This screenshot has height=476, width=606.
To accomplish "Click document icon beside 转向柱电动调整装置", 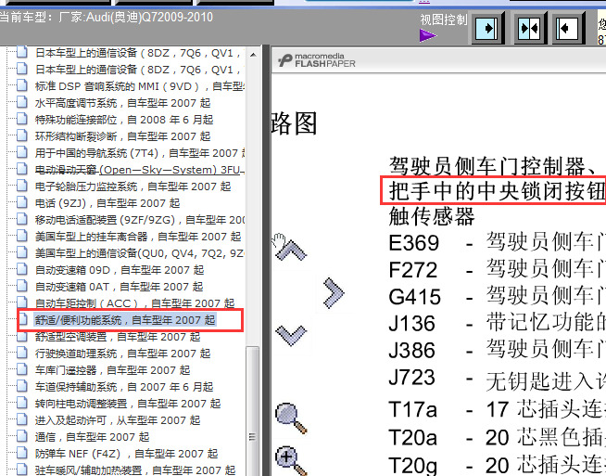I will click(22, 403).
